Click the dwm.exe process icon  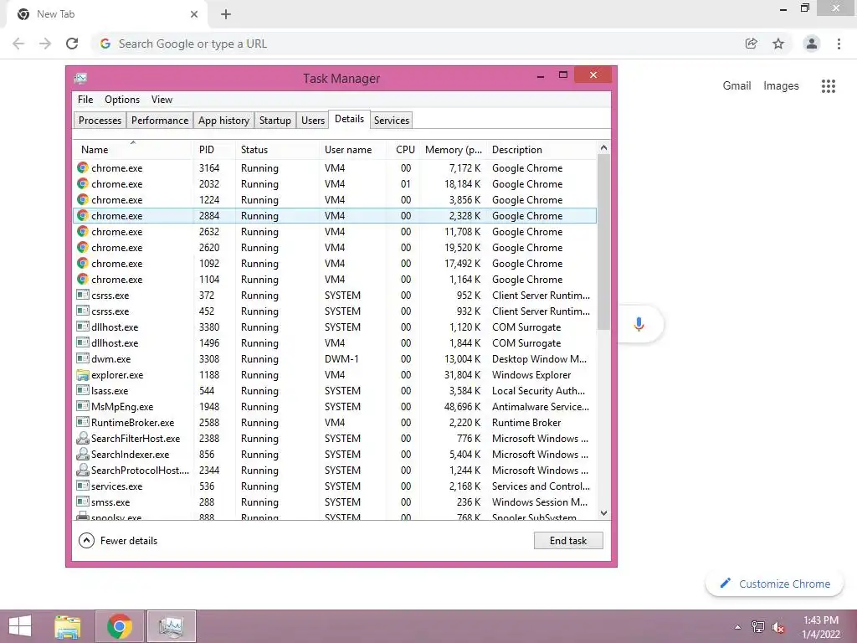pyautogui.click(x=83, y=358)
